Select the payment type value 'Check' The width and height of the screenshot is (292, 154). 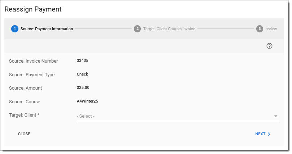click(82, 74)
